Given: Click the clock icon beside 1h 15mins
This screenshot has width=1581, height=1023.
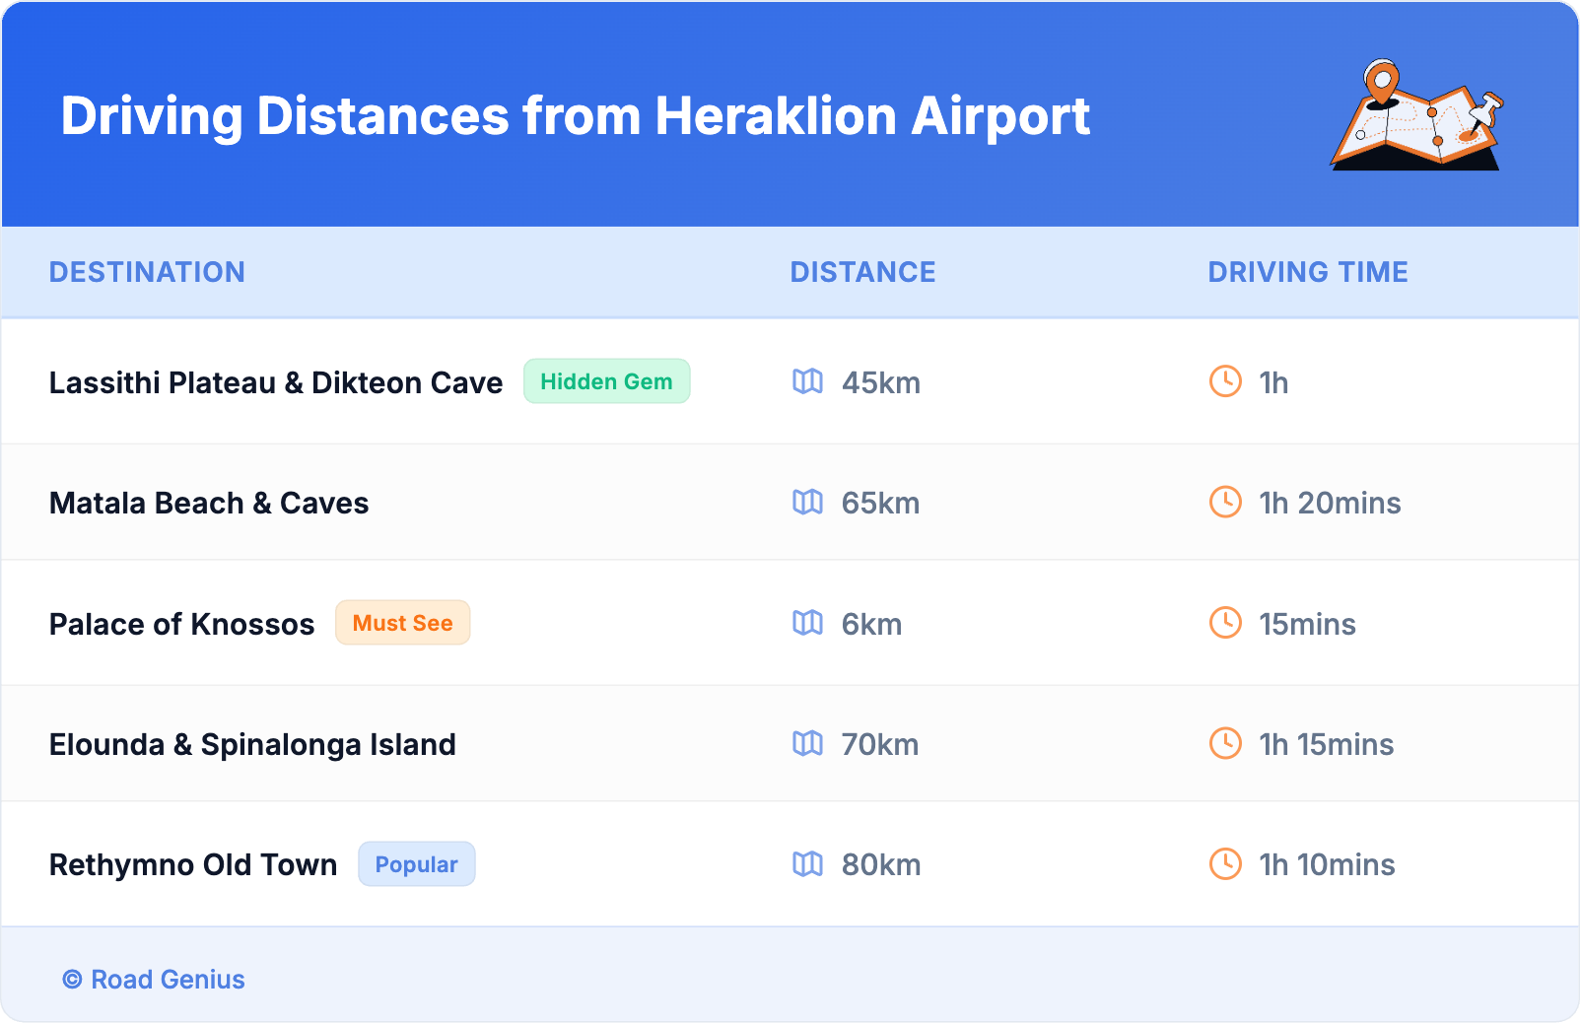Looking at the screenshot, I should [1225, 743].
